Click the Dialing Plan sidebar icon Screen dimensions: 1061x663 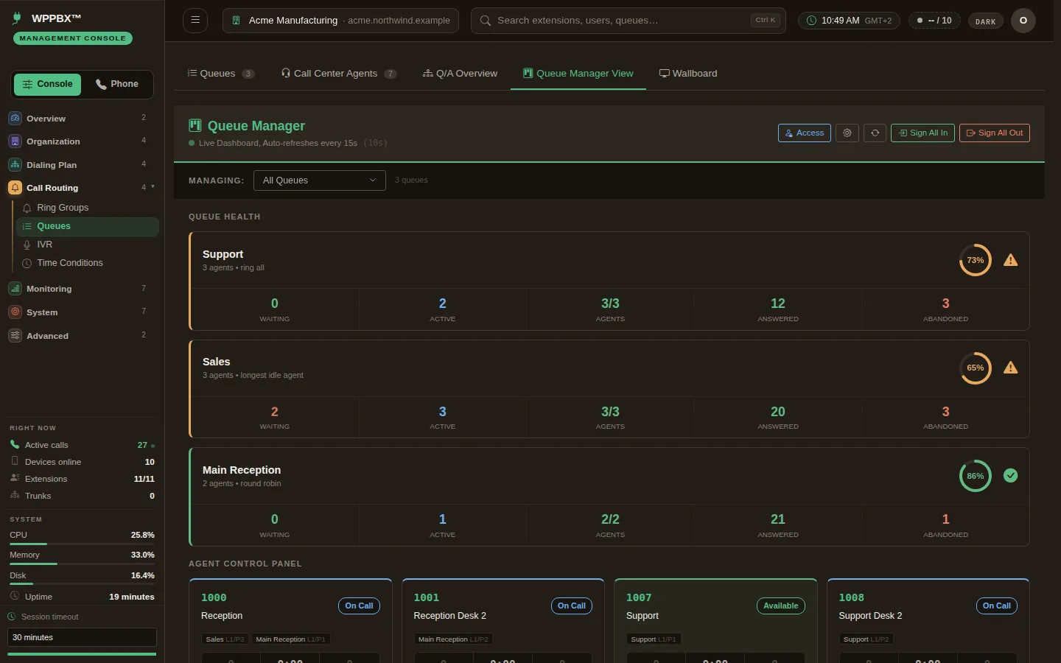15,165
